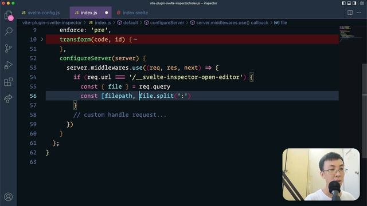Open the Explorer view in the activity bar

point(9,15)
